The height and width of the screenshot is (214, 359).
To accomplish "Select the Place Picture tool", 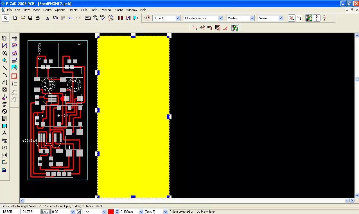I will (14, 68).
